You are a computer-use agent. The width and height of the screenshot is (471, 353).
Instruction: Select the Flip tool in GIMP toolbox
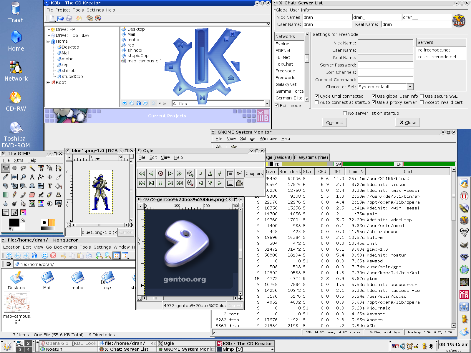click(41, 186)
